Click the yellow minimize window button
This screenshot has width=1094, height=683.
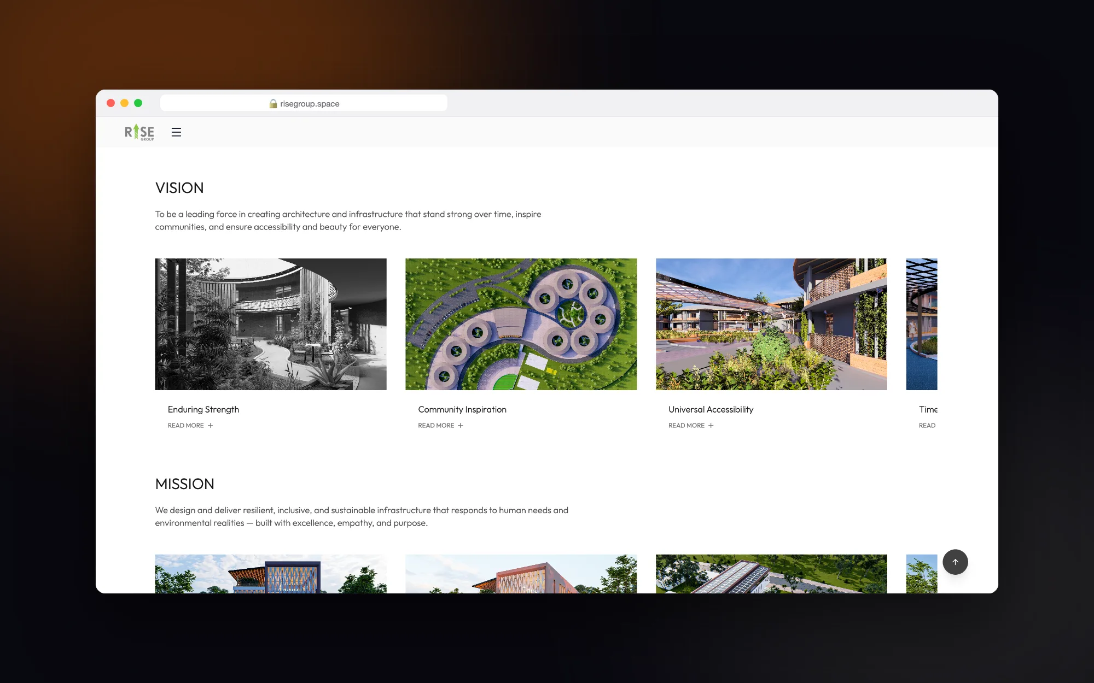tap(124, 103)
